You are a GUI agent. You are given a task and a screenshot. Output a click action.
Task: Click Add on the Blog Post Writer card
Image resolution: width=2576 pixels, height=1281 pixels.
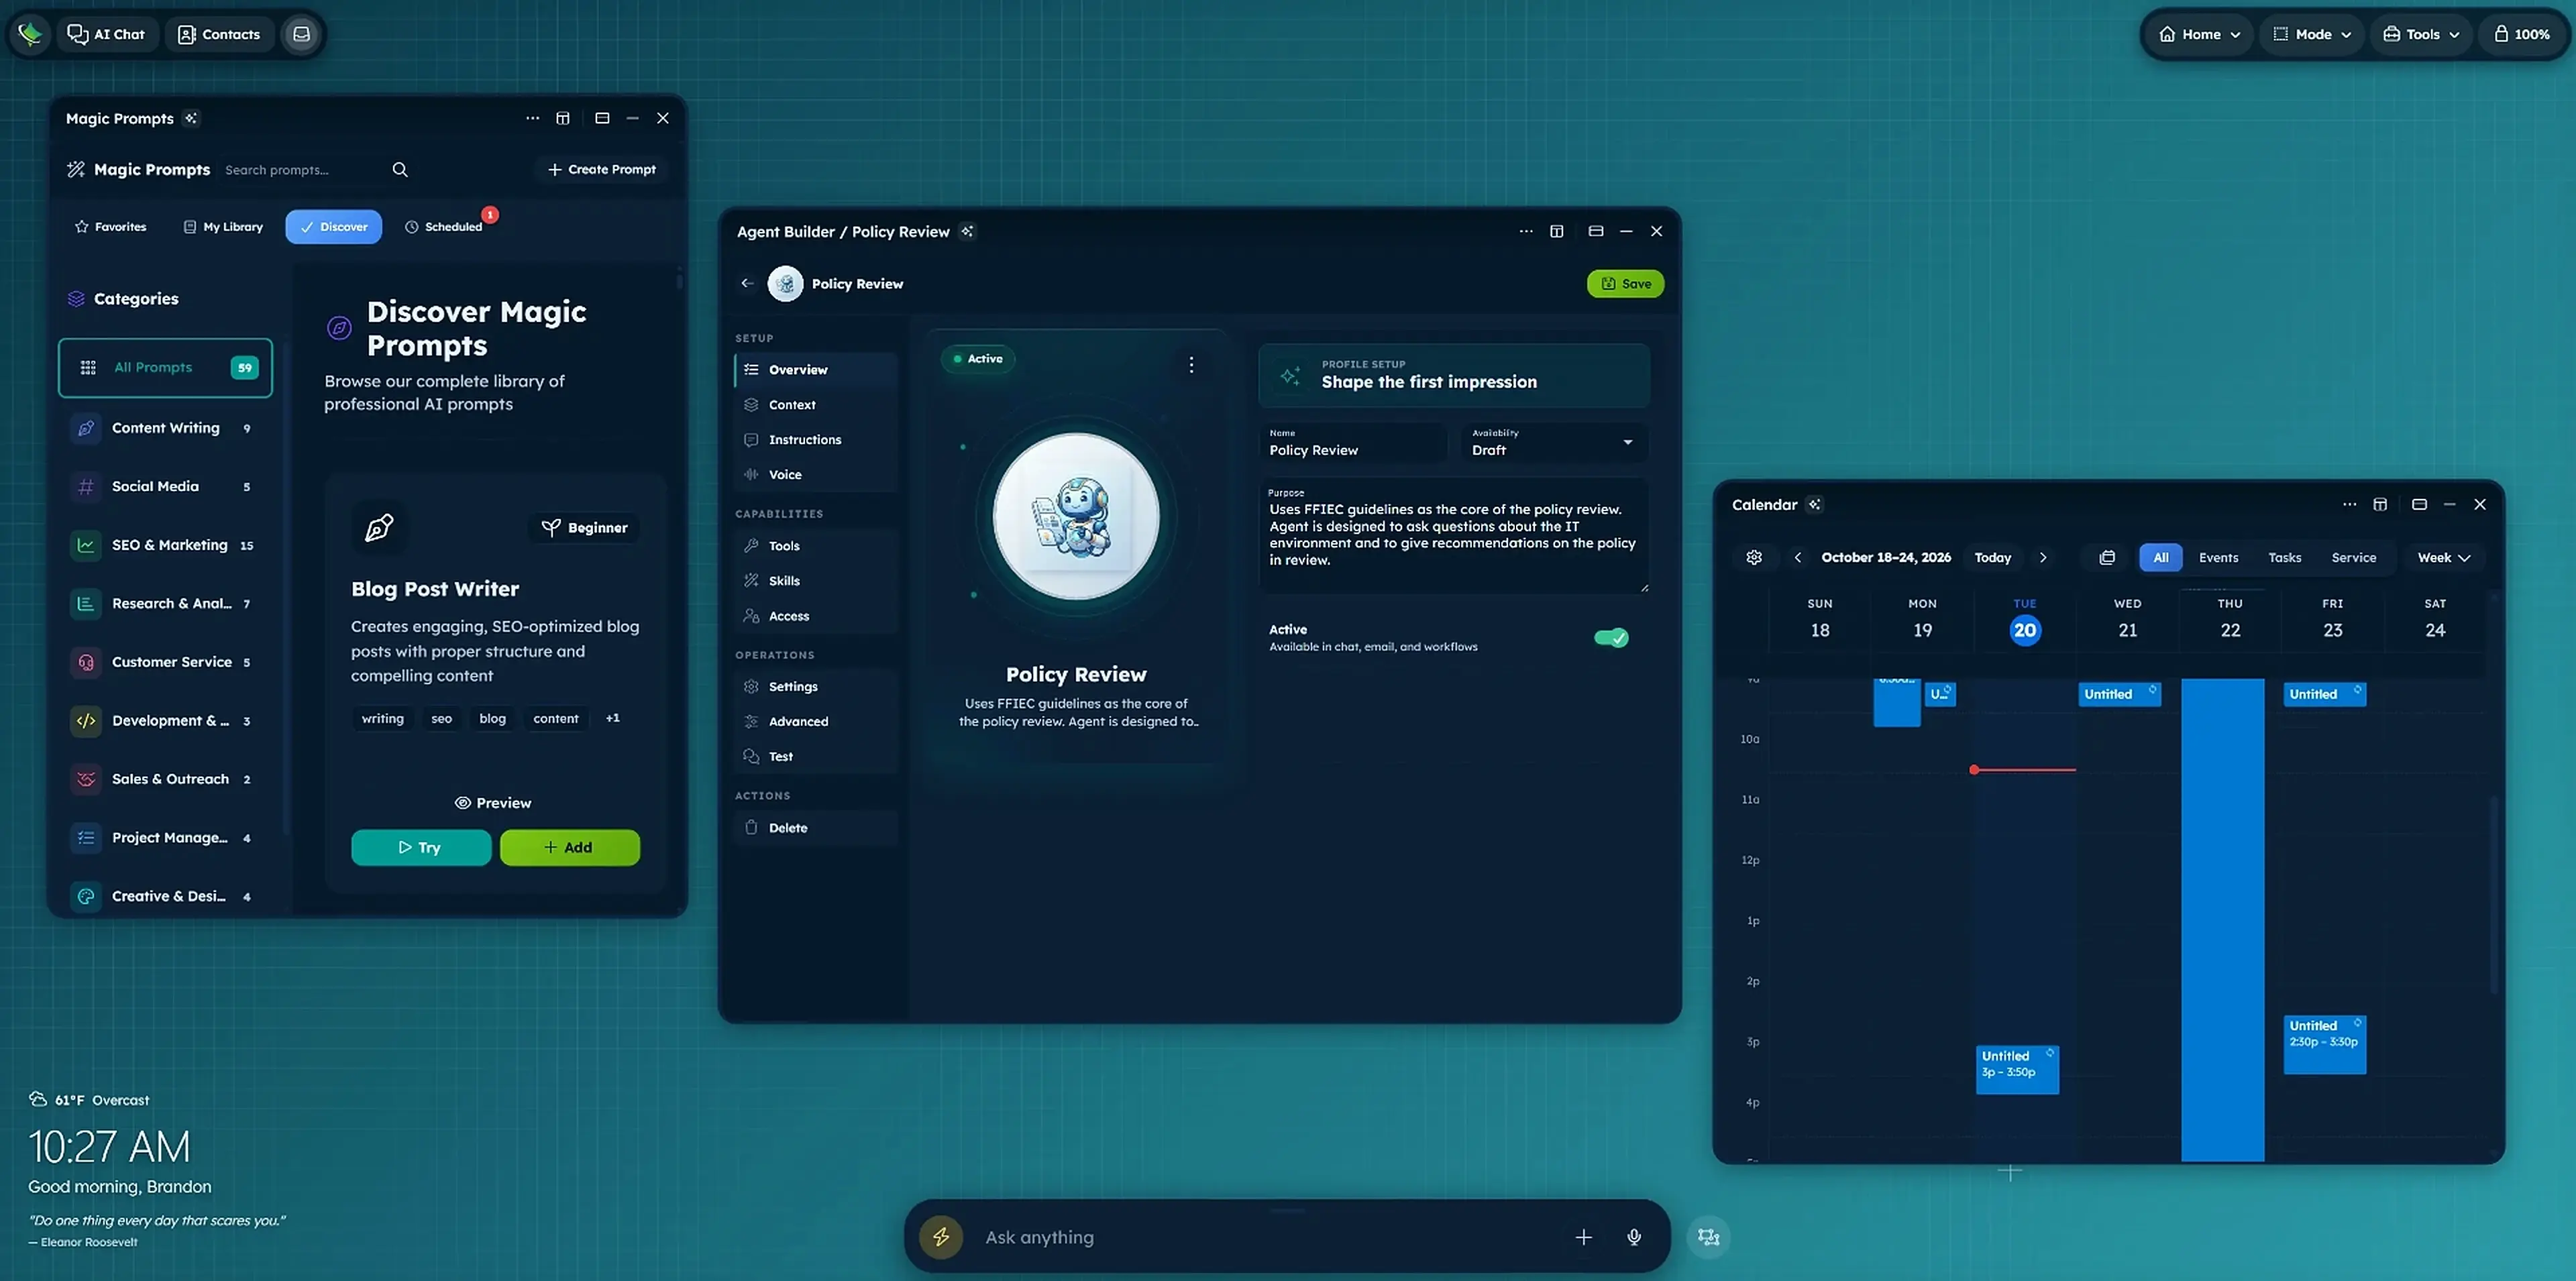coord(569,848)
